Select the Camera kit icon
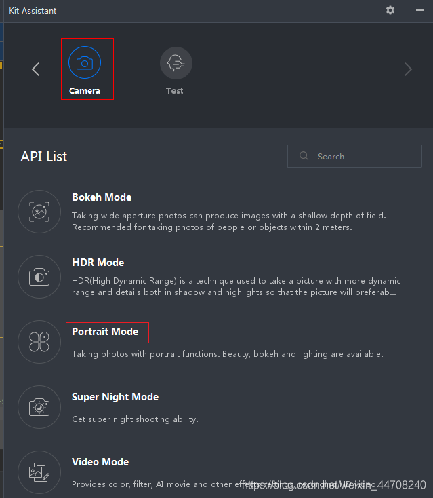The height and width of the screenshot is (498, 433). click(85, 62)
